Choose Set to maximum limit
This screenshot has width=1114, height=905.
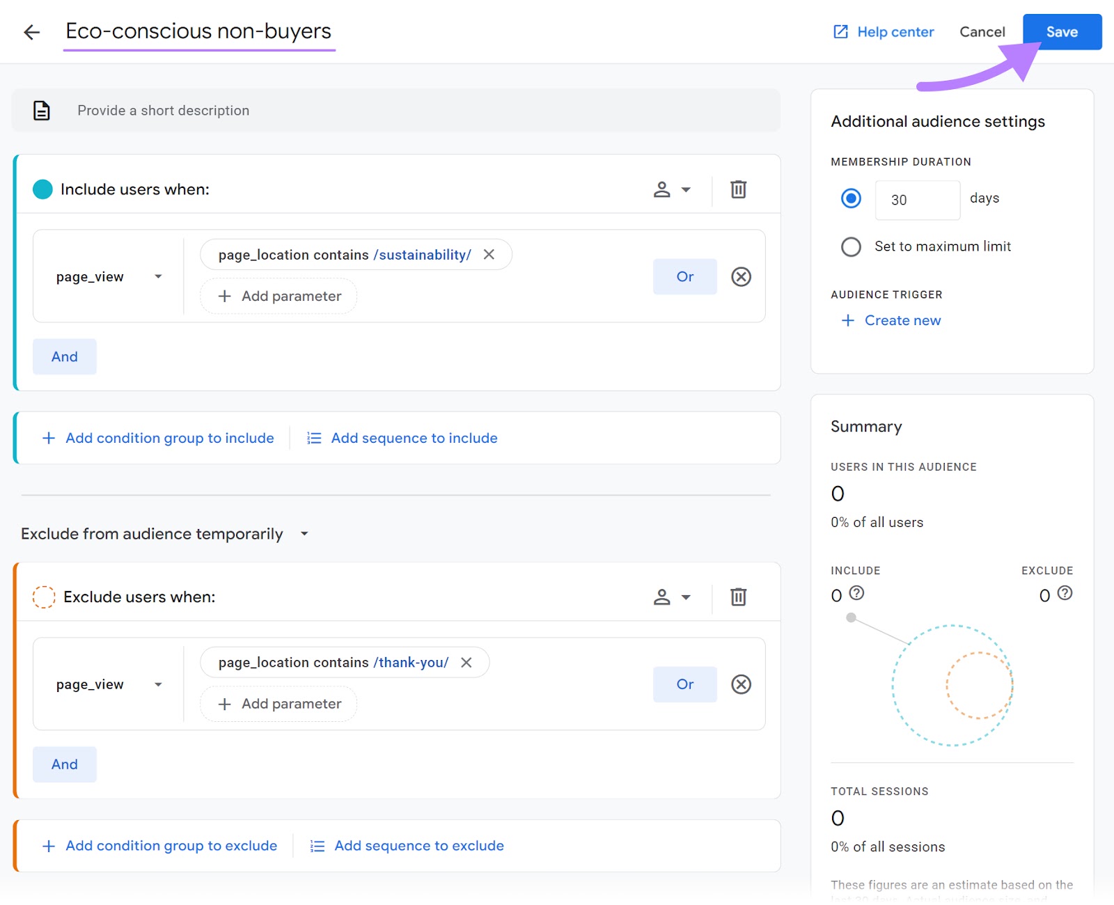(x=851, y=246)
